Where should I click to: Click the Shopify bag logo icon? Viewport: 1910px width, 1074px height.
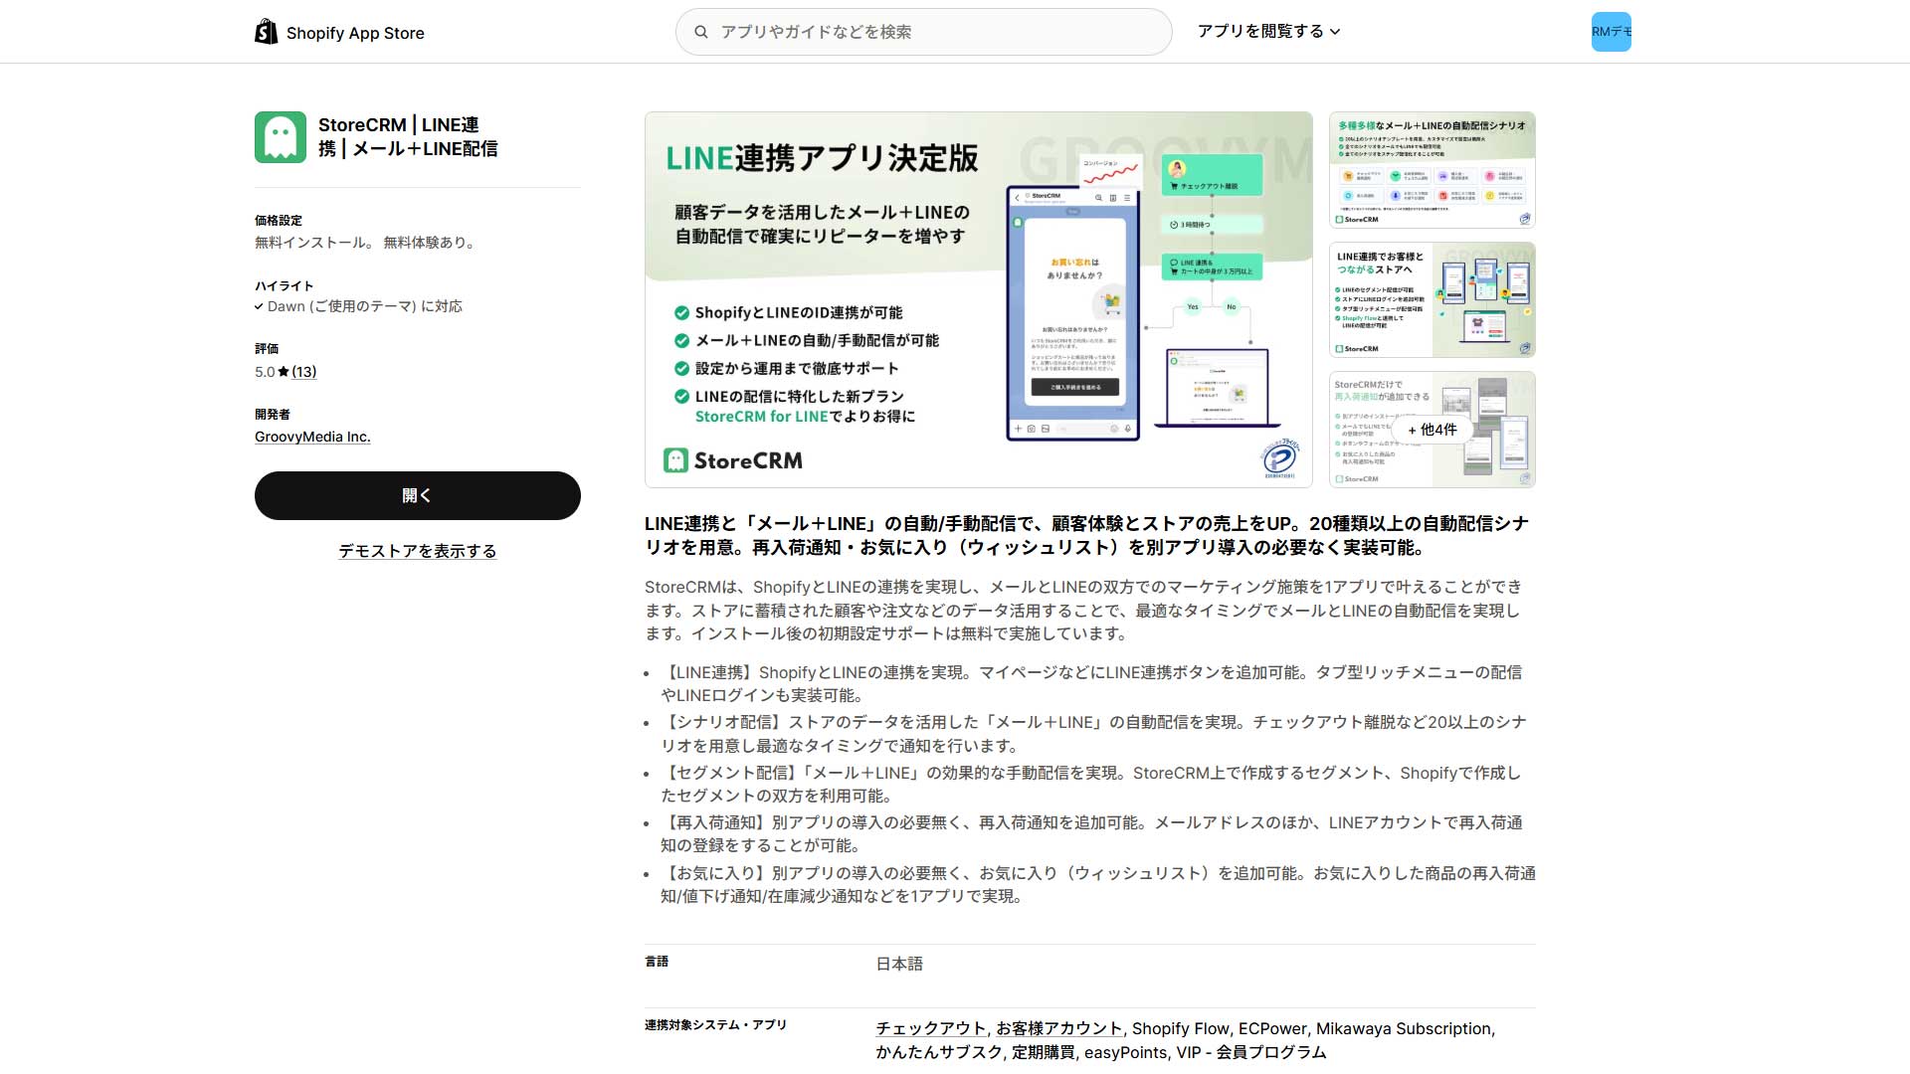266,32
